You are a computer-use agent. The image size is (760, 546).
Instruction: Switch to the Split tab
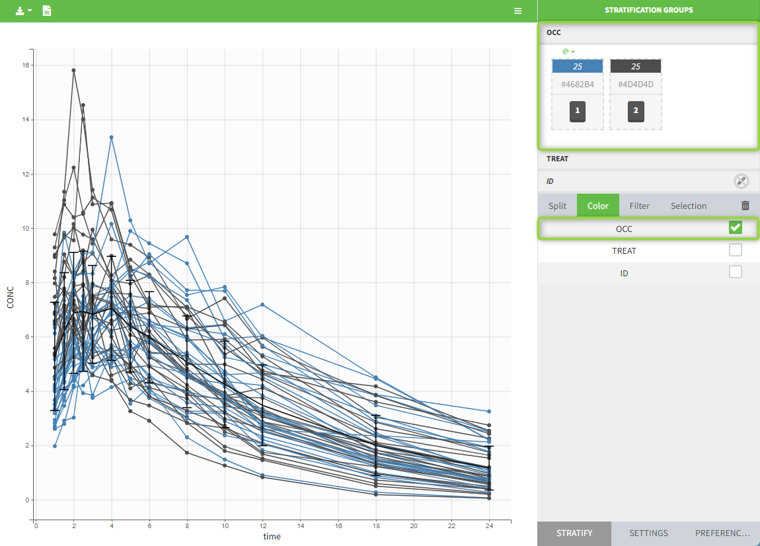tap(557, 206)
